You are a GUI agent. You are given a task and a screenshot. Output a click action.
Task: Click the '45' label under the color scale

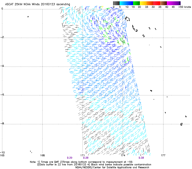point(173,7)
